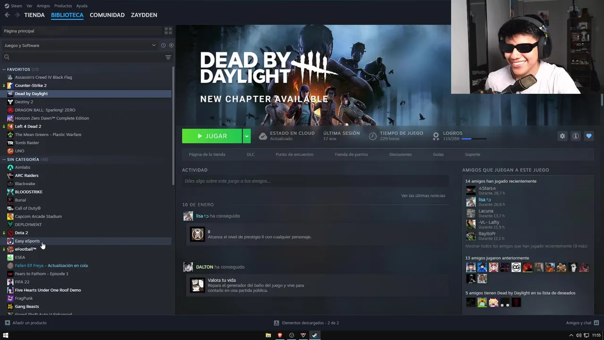Image resolution: width=604 pixels, height=340 pixels.
Task: Click the ready-to-play filter icon
Action: 171,45
